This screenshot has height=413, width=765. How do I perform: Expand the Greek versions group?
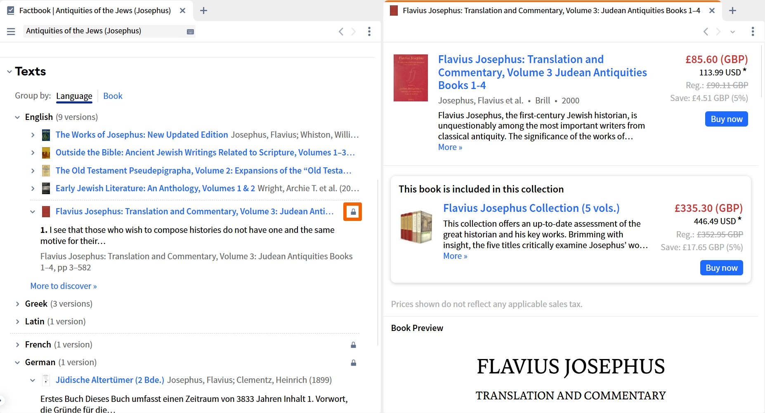point(17,304)
